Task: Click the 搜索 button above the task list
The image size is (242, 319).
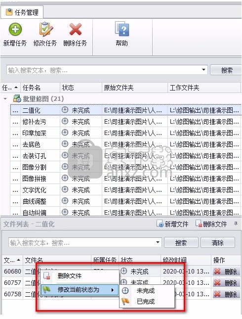Action: [226, 70]
